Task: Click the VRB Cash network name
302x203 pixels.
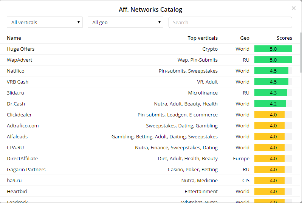Action: [x=17, y=82]
